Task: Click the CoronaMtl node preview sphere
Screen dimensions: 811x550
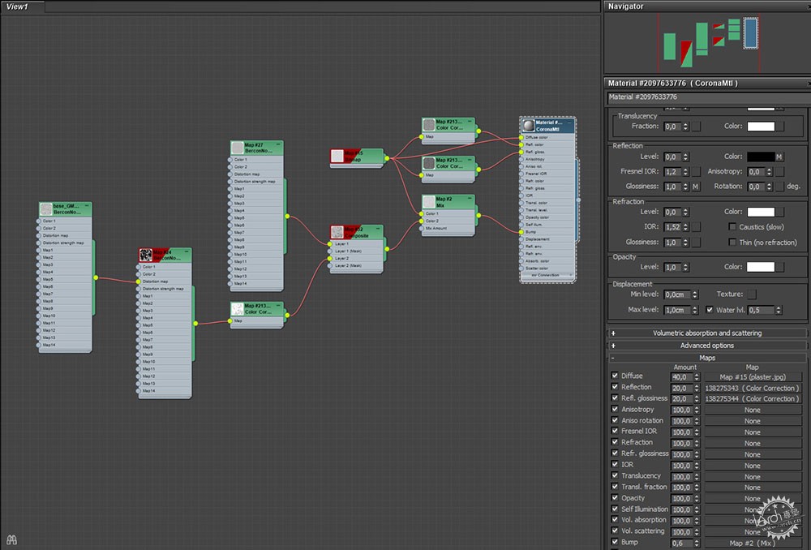Action: (x=528, y=125)
